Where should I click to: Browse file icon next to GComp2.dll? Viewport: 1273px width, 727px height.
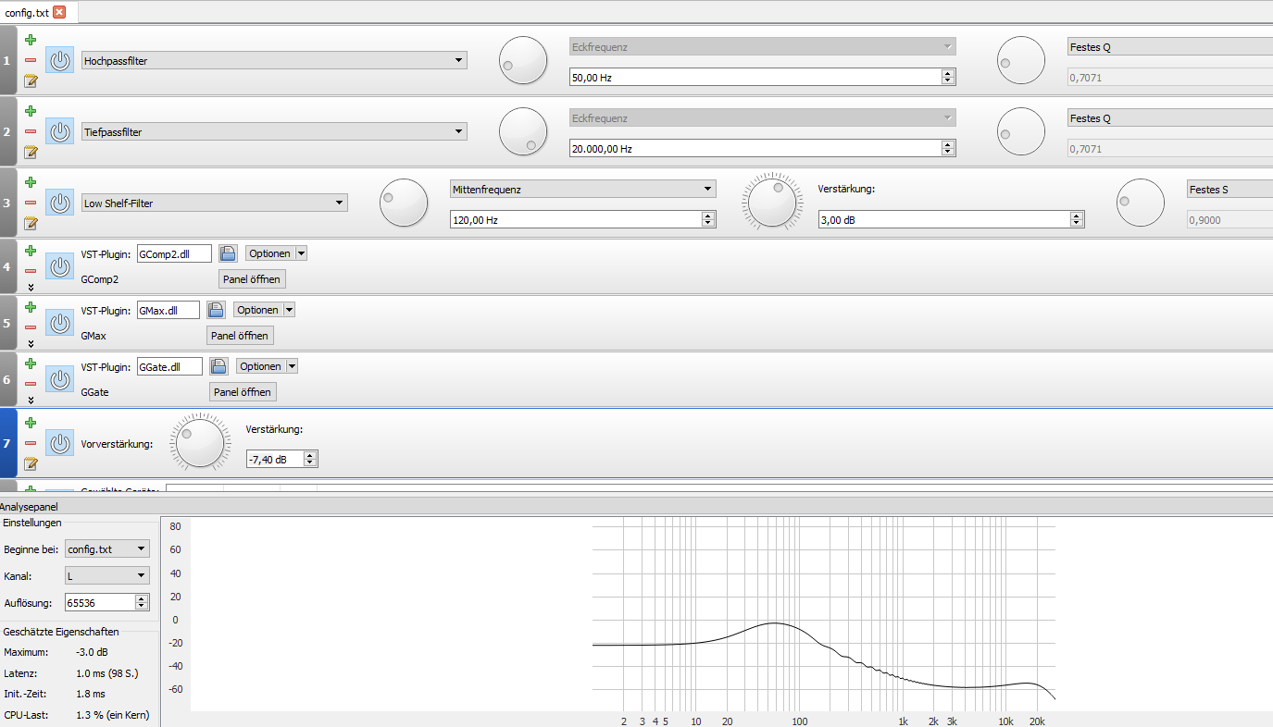(228, 253)
